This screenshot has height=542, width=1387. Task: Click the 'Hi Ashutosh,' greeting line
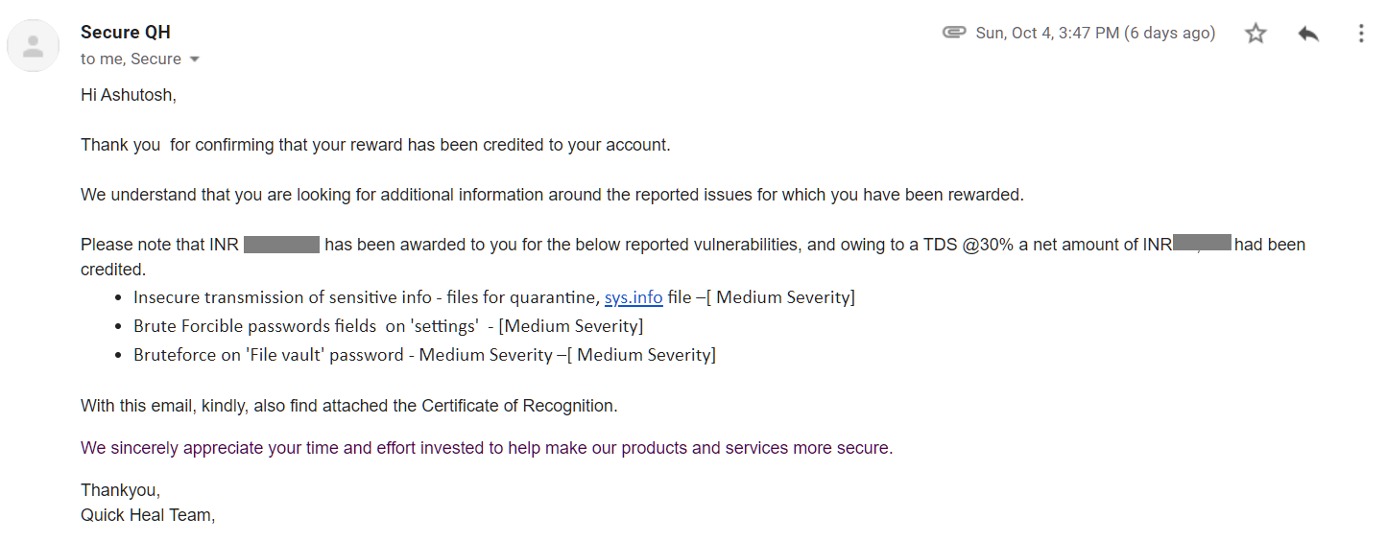[129, 95]
